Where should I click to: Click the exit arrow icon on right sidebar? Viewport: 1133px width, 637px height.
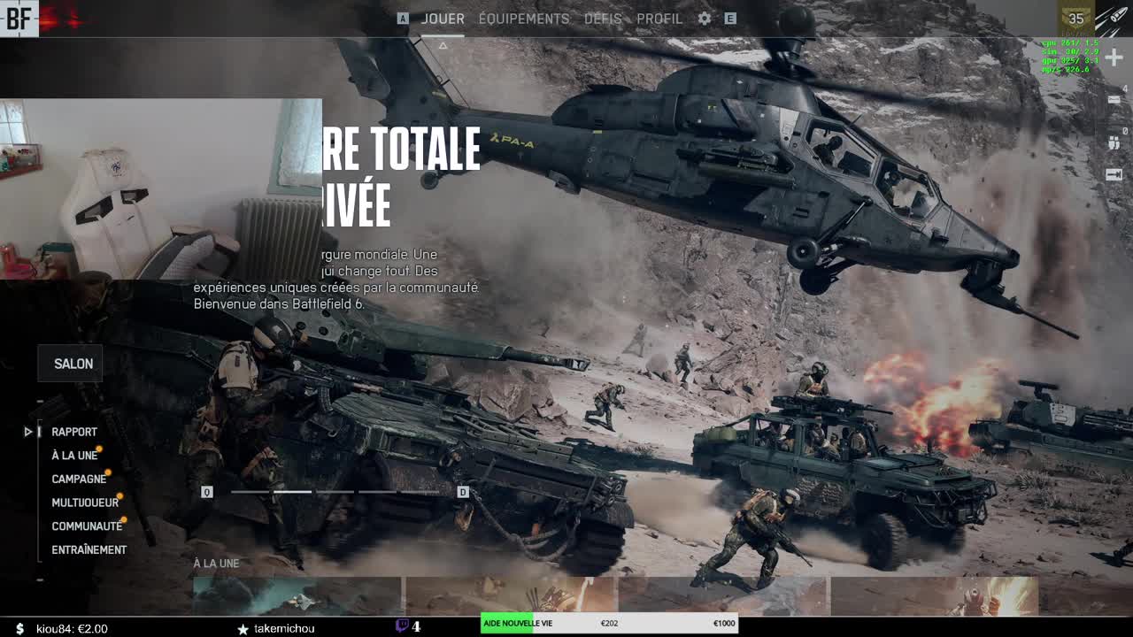pos(1114,174)
